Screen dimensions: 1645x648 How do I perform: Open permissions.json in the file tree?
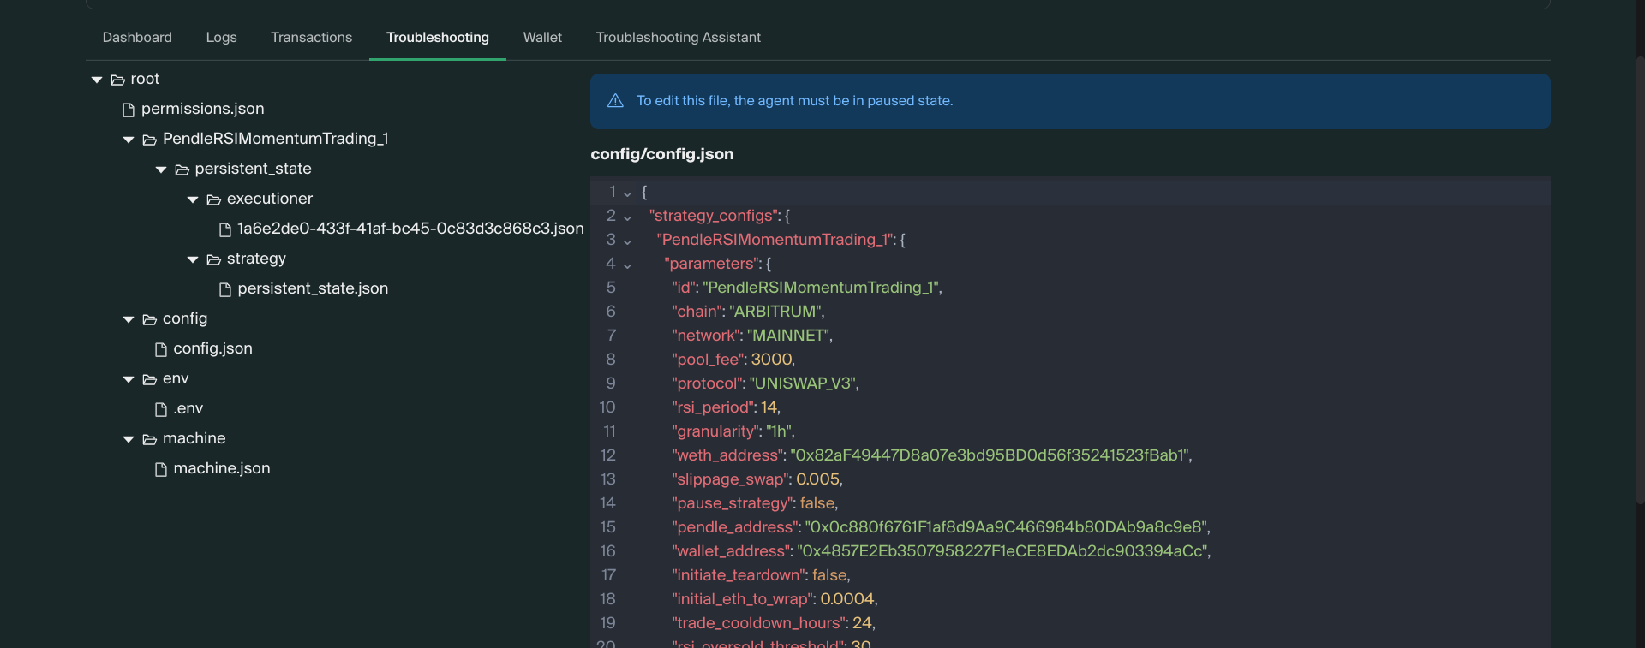(x=202, y=109)
